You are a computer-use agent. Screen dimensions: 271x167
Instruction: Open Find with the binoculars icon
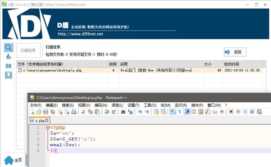123,112
